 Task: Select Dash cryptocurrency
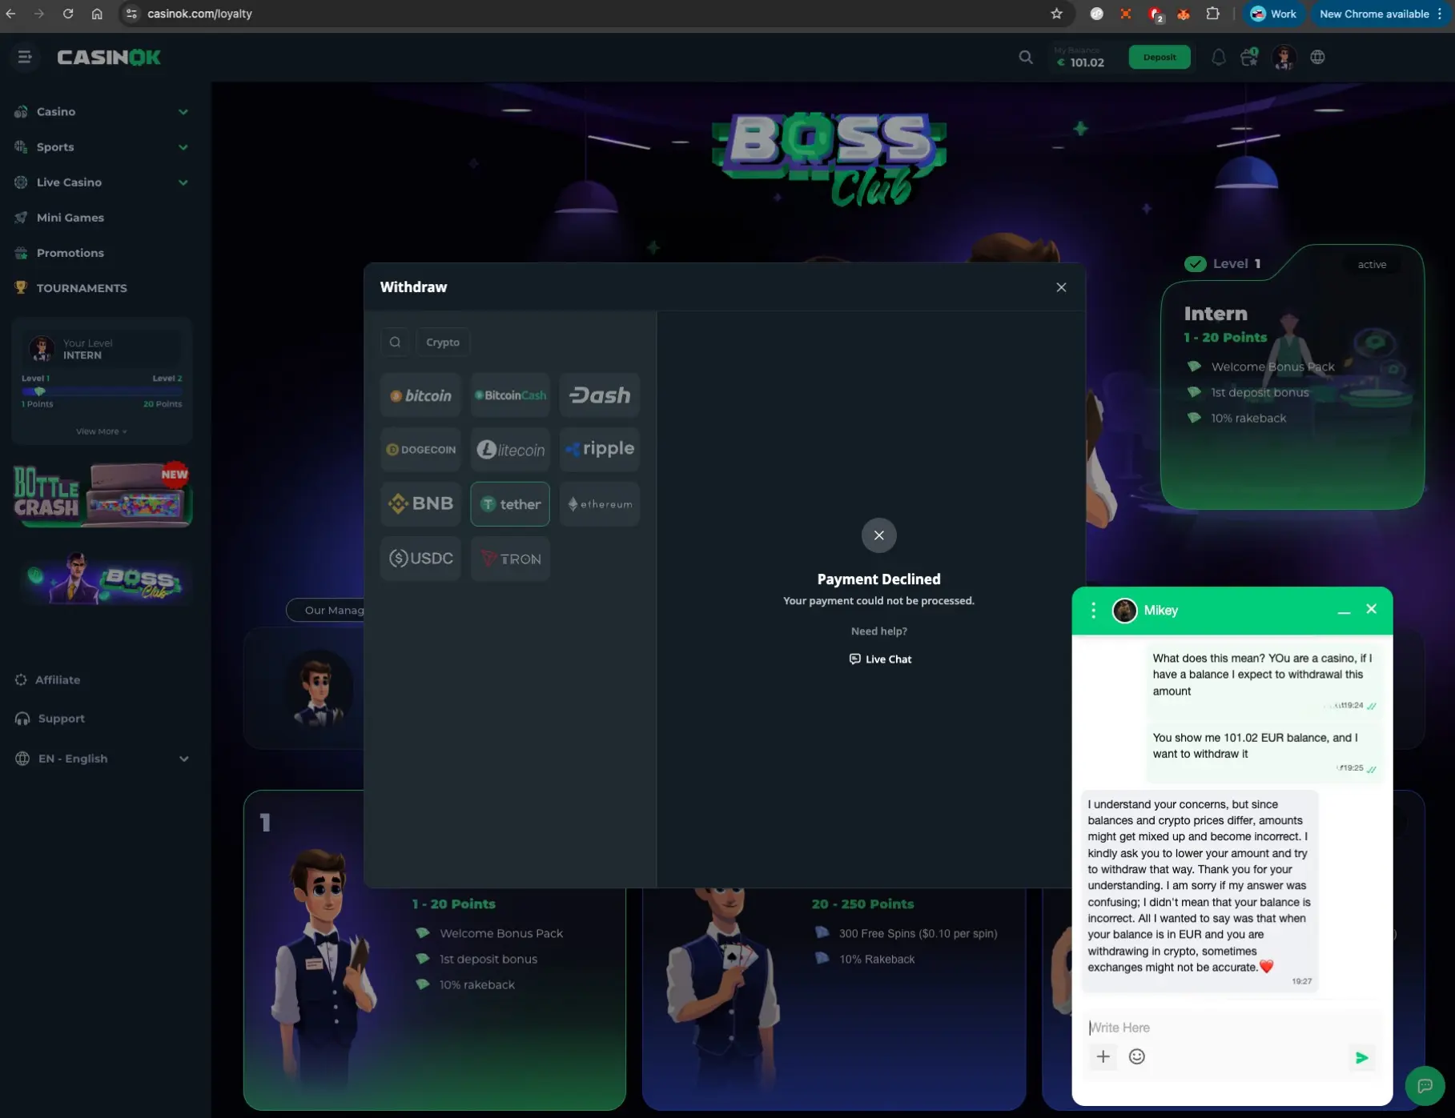click(x=600, y=395)
